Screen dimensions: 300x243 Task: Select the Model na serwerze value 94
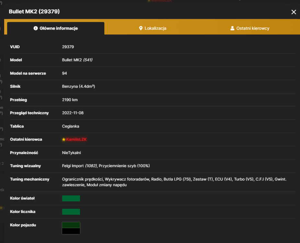[64, 73]
